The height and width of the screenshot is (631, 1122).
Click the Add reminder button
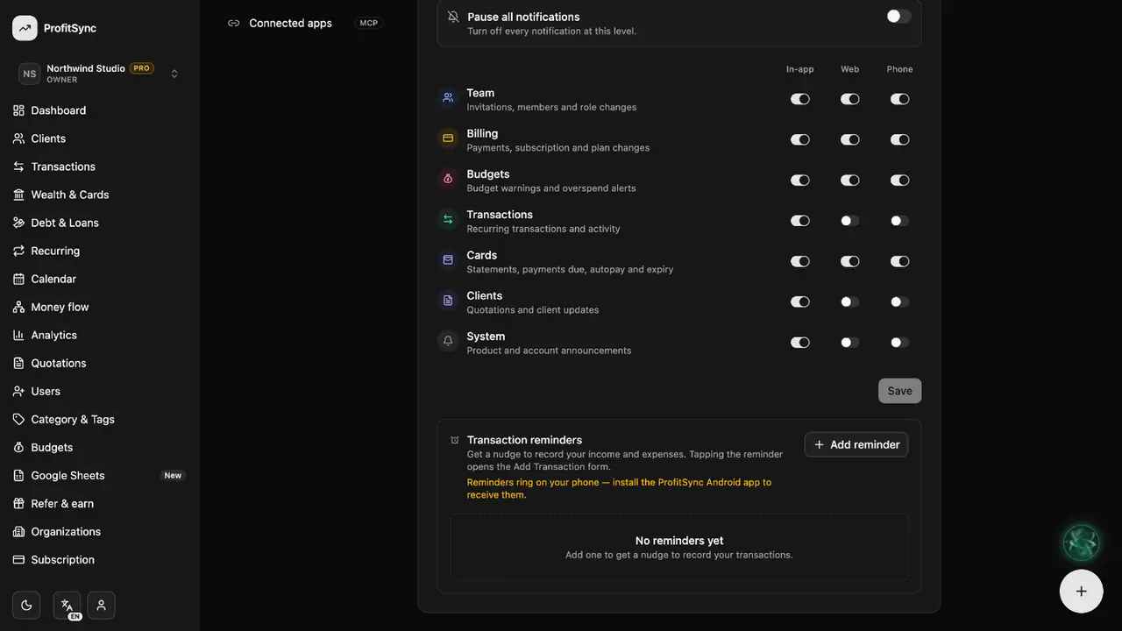coord(856,444)
